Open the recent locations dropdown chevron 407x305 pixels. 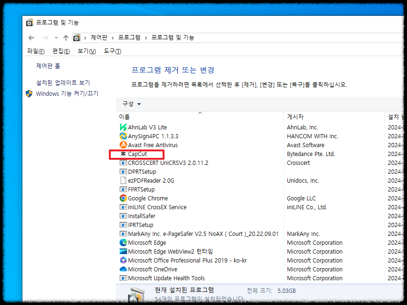click(x=56, y=38)
